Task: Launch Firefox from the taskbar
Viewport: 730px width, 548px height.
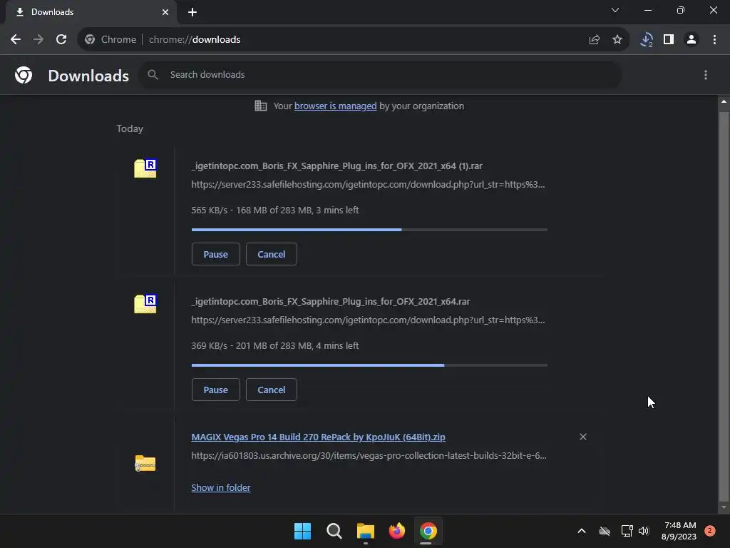Action: (396, 531)
